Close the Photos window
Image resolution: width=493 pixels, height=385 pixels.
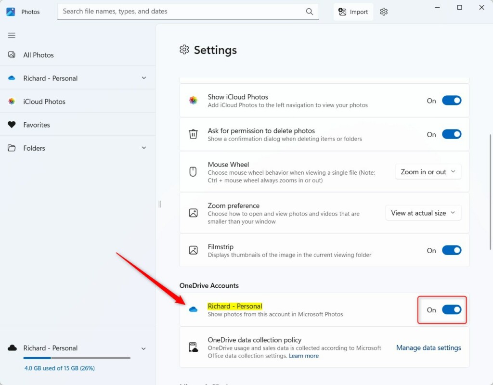(x=481, y=7)
